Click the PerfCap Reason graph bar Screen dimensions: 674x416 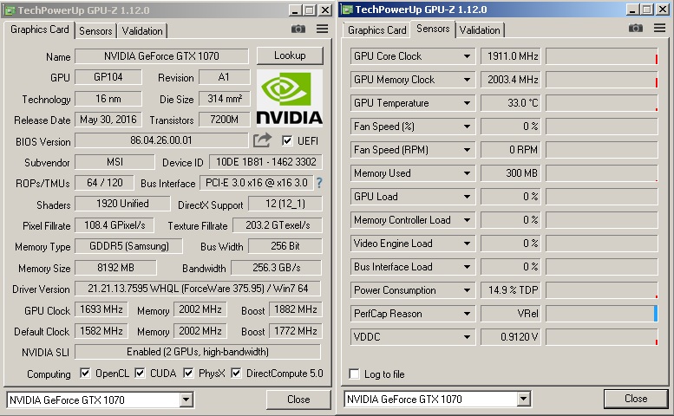(x=602, y=314)
